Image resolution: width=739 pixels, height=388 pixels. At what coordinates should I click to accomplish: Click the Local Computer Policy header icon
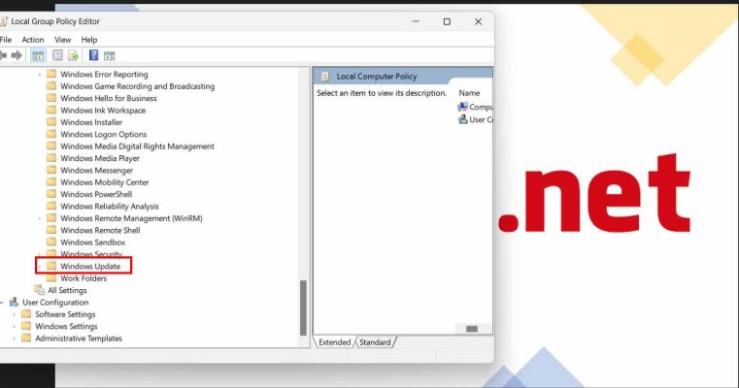coord(324,77)
